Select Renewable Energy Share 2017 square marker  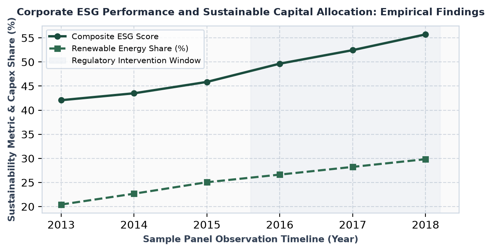click(353, 167)
